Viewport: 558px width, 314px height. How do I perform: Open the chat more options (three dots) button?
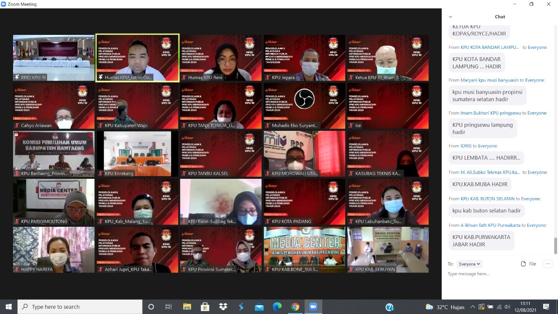(548, 264)
